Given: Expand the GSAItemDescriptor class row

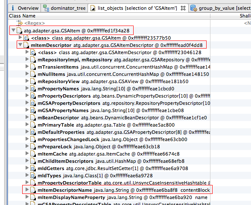Looking at the screenshot, I should click(27, 52).
